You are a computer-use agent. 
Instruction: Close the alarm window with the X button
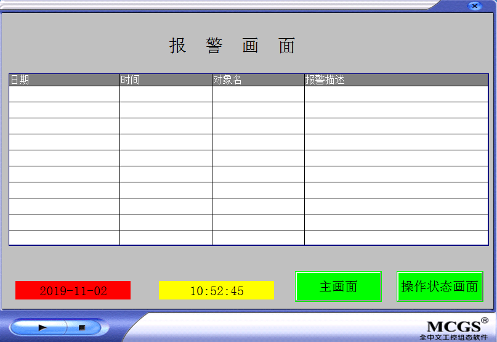474,6
